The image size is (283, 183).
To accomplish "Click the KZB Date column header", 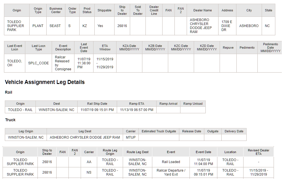I will 155,48.
